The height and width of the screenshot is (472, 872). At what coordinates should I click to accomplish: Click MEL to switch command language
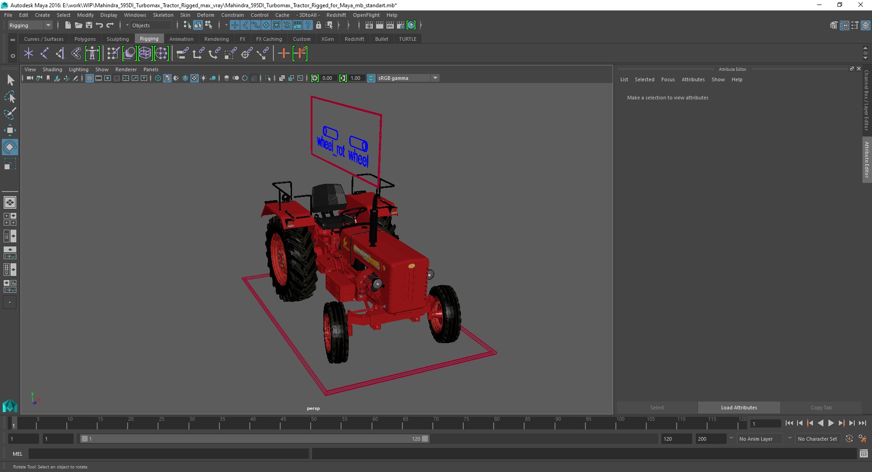[17, 454]
